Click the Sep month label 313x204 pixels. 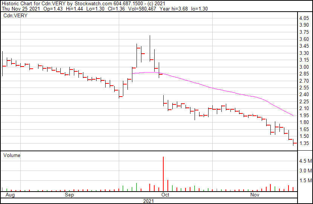coord(69,195)
